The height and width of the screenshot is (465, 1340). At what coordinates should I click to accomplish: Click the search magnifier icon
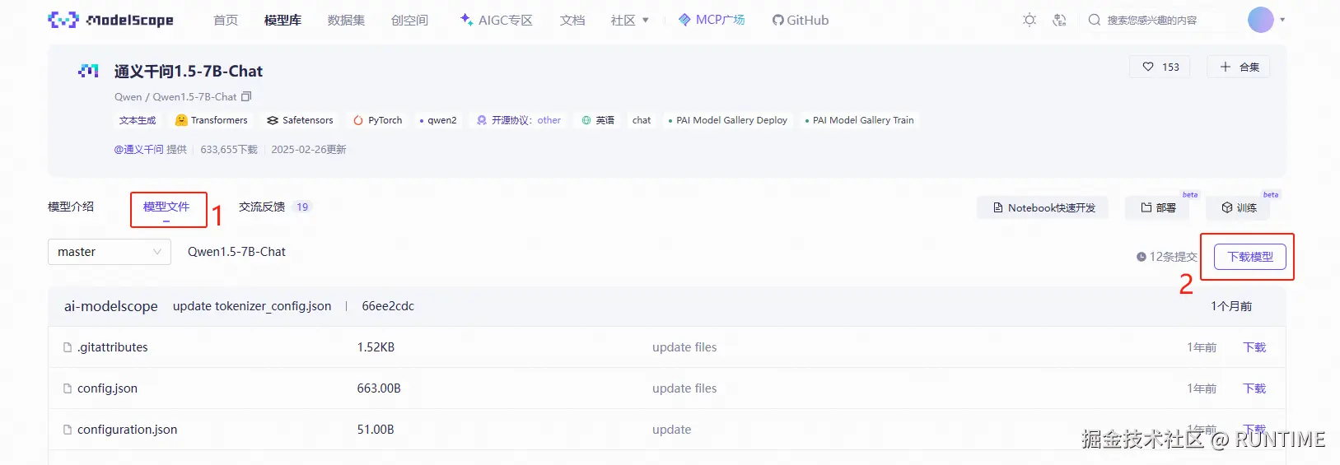(x=1094, y=20)
